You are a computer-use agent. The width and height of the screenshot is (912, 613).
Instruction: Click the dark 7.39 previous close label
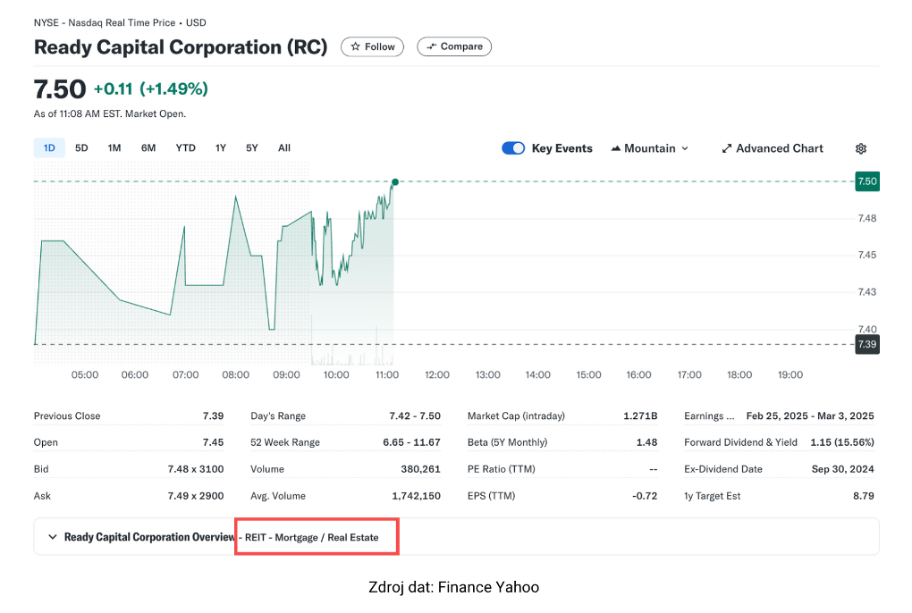(x=866, y=345)
